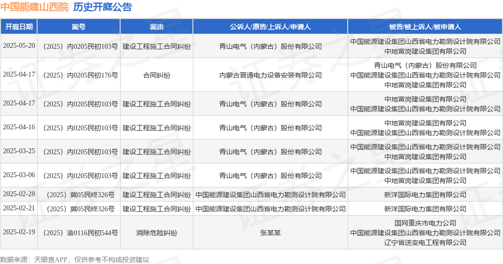
Task: Click the 历史开庭公告 heading
Action: (103, 7)
